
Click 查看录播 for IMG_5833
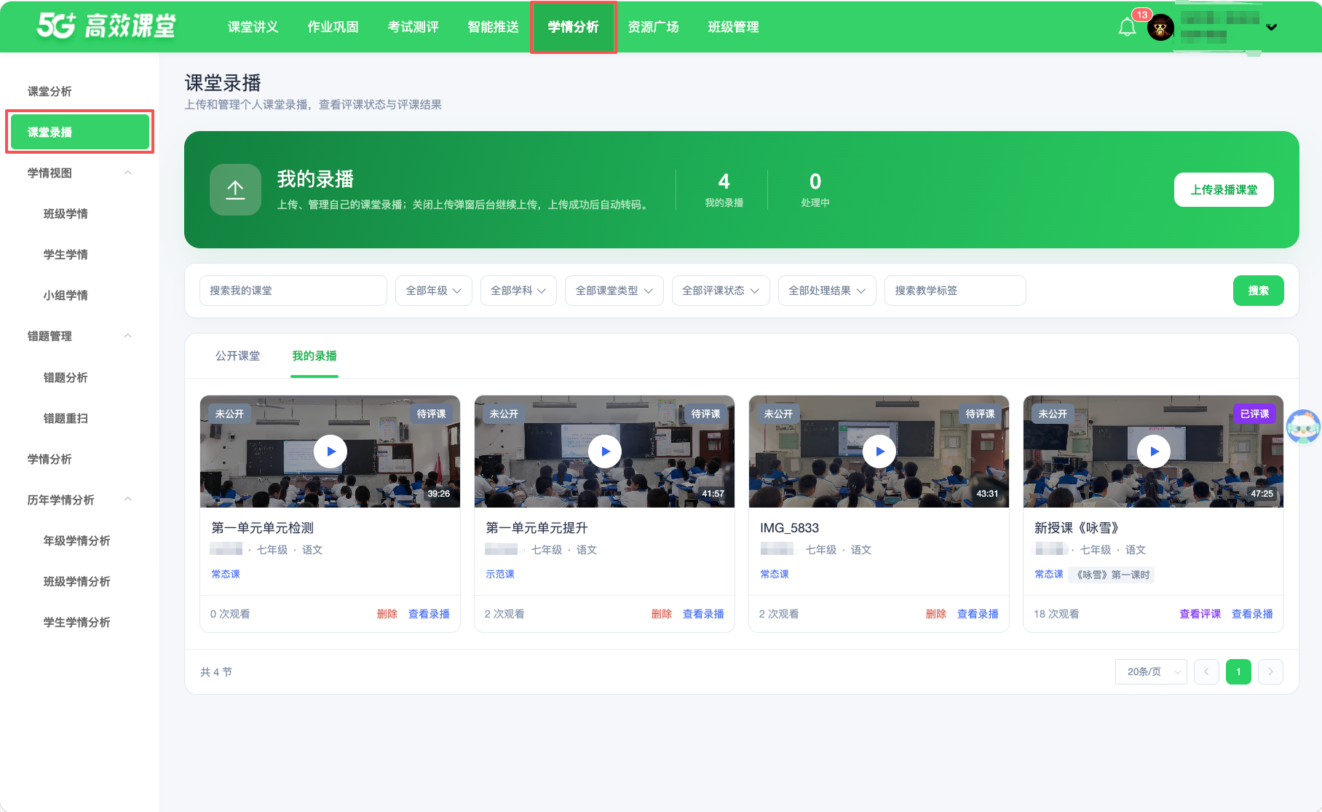click(x=978, y=614)
